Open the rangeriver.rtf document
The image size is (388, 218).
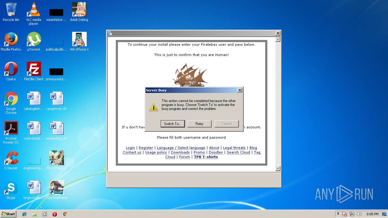coord(56,101)
